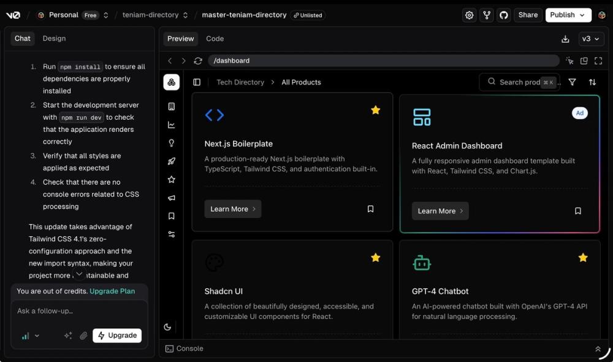
Task: Toggle dark mode moon icon
Action: (167, 327)
